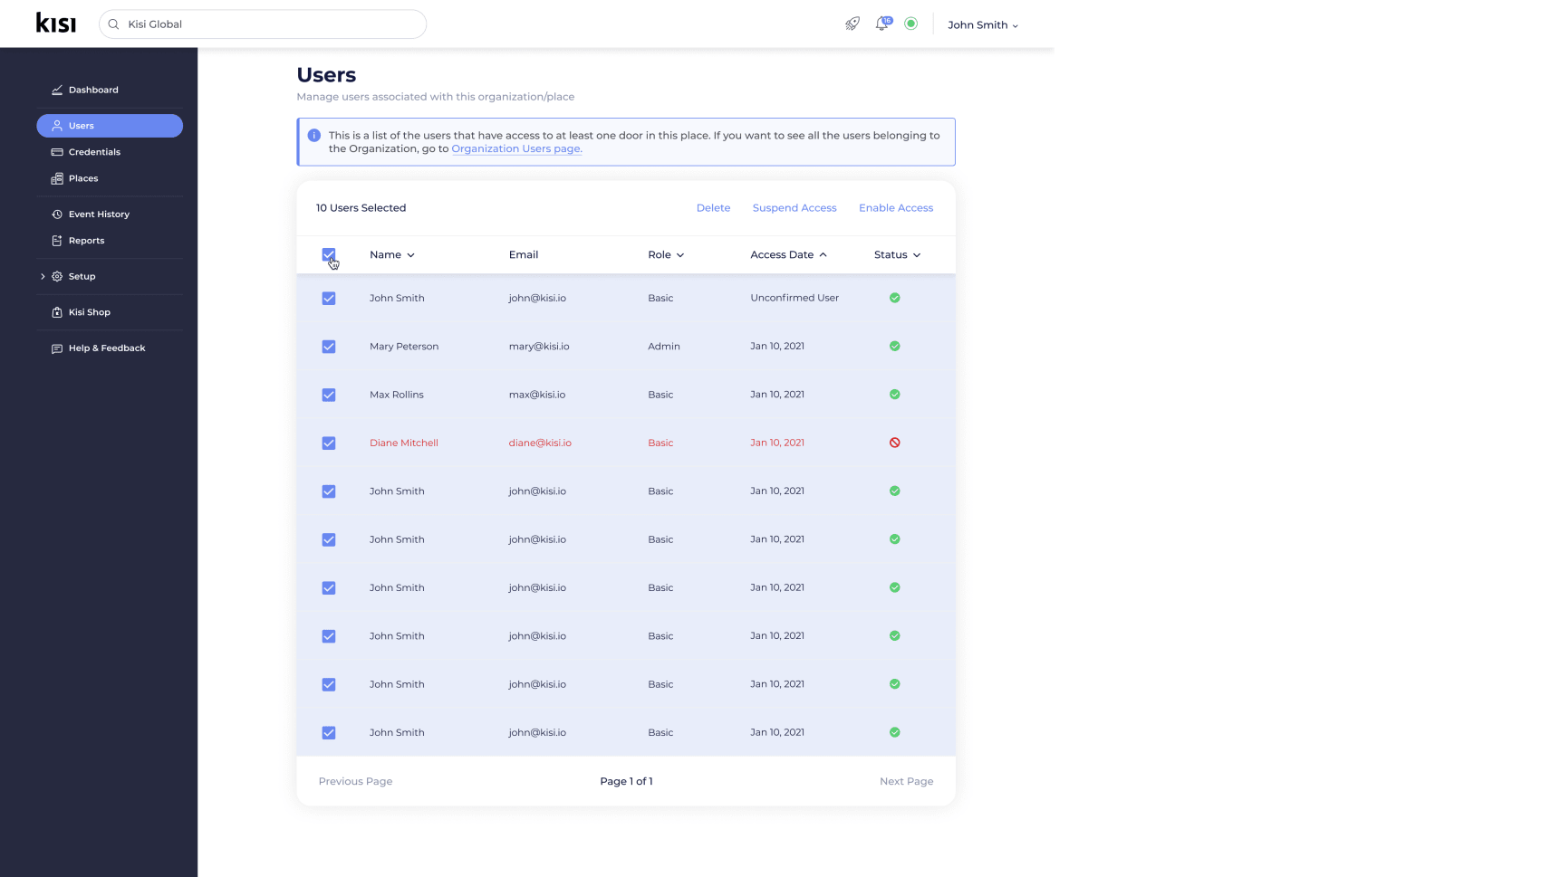Expand the Setup menu in sidebar
1560x877 pixels.
pos(81,276)
